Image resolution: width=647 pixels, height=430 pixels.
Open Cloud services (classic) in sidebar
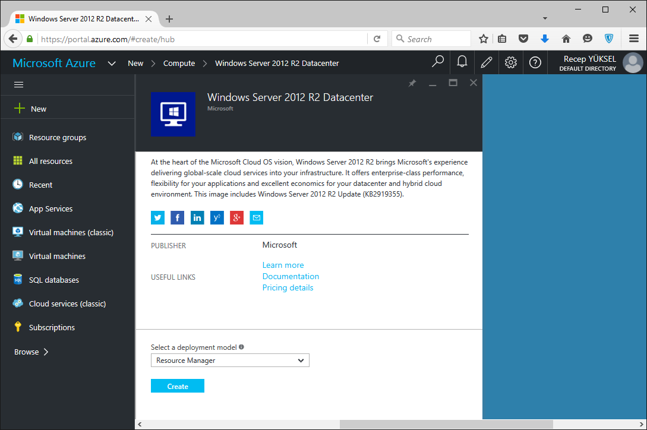(68, 303)
